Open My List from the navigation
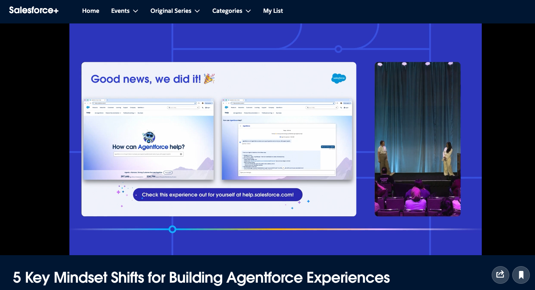Screen dimensions: 535x290 [273, 11]
